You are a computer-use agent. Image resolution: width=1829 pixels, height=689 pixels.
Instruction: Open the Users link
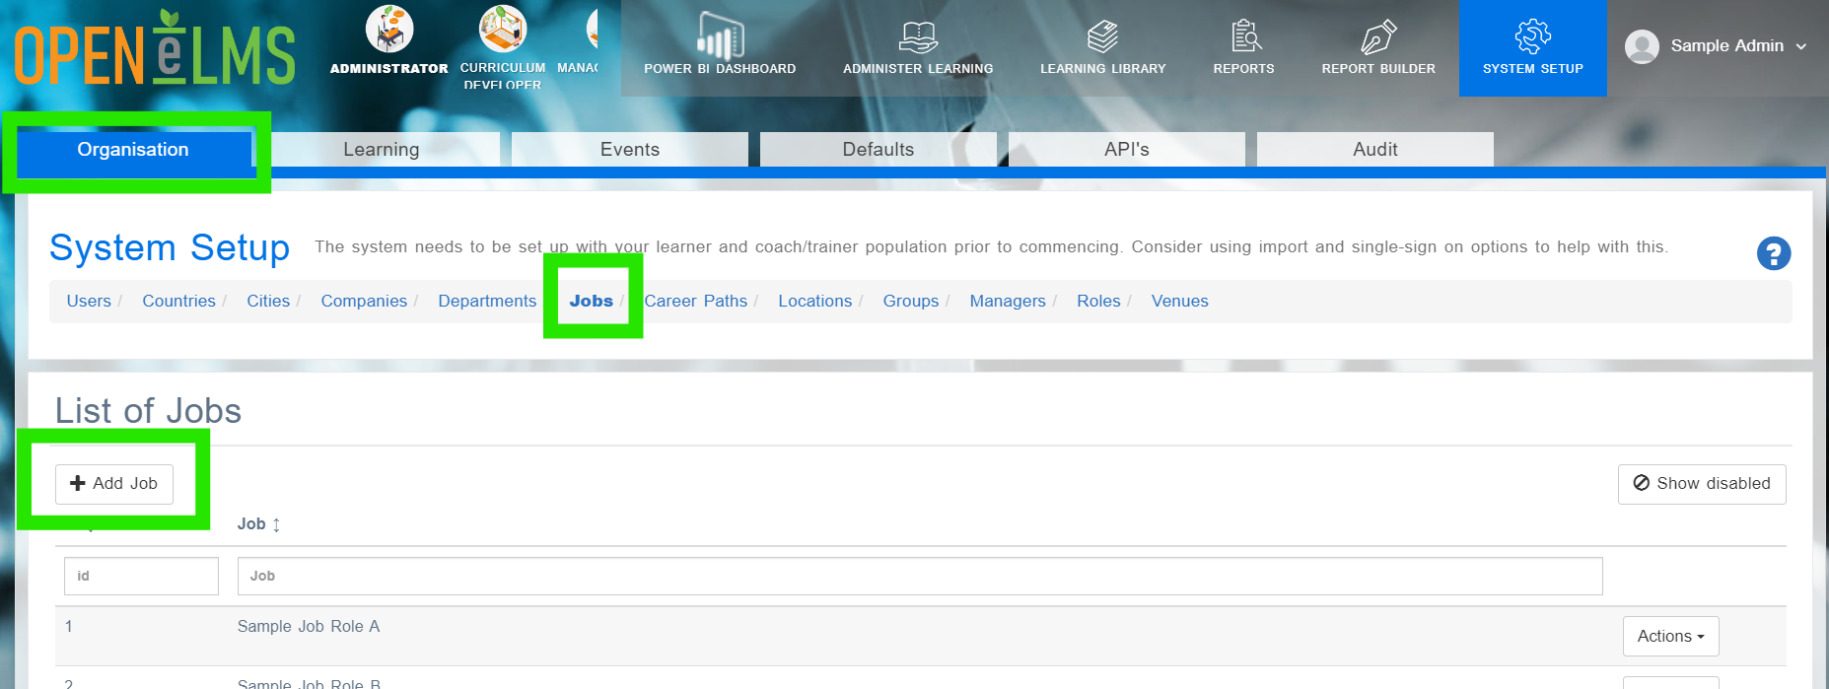point(89,302)
